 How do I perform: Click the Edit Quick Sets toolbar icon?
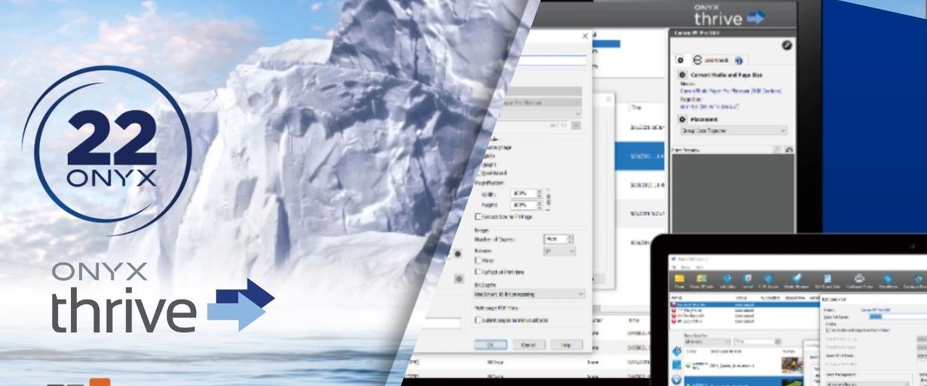(x=828, y=280)
